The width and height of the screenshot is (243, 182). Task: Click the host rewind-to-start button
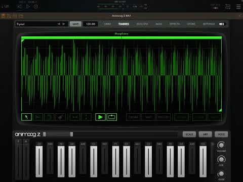tap(19, 7)
